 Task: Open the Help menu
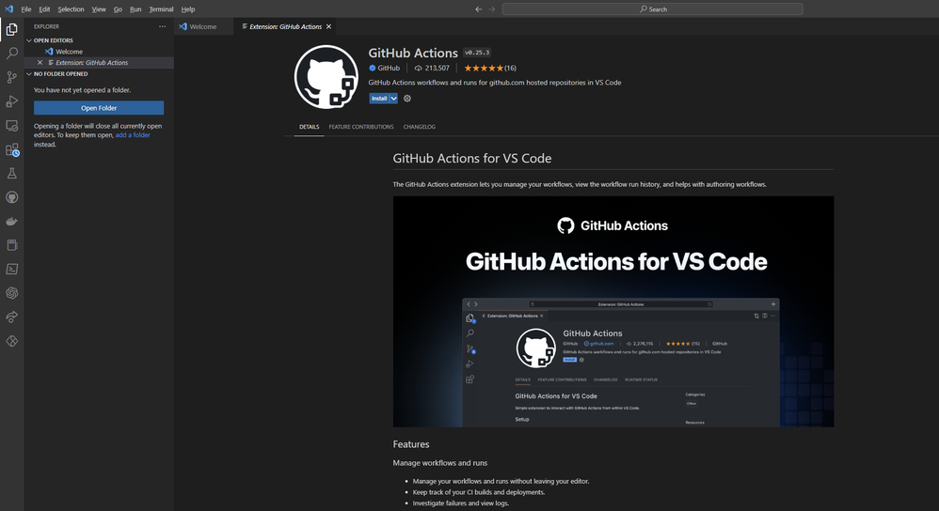coord(188,9)
